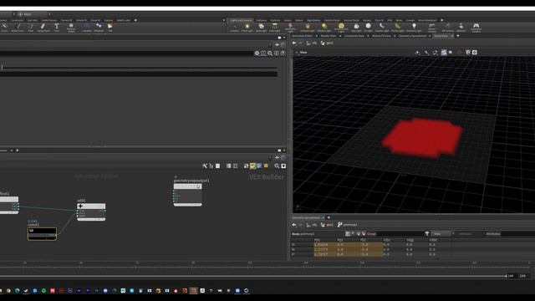The height and width of the screenshot is (301, 535).
Task: Select the File shelf tool
Action: point(110,28)
